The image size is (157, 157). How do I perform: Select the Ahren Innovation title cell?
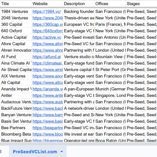[x=16, y=50]
